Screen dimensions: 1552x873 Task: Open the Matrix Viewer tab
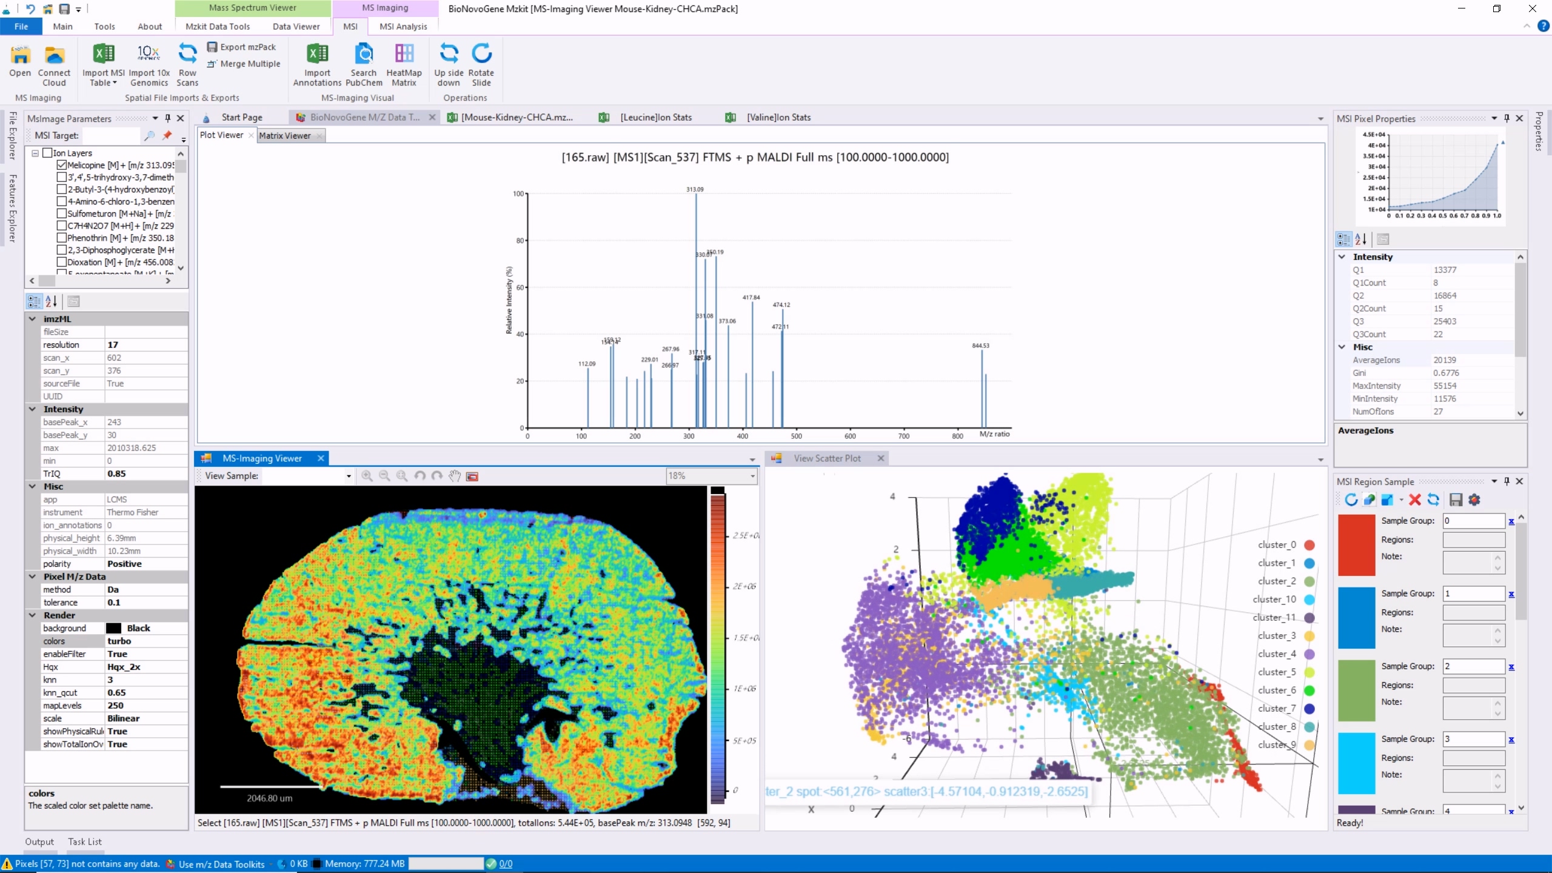coord(285,136)
